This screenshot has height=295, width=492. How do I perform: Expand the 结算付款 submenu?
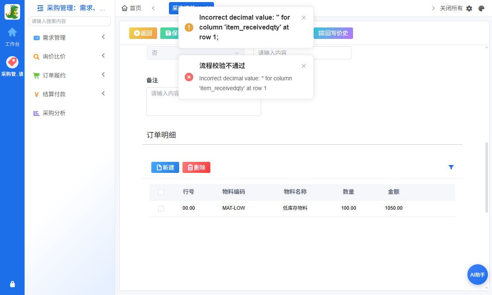[103, 93]
